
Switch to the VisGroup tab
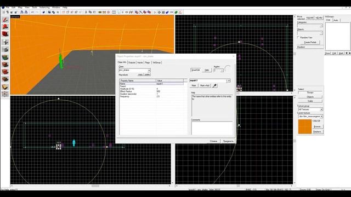coord(157,63)
